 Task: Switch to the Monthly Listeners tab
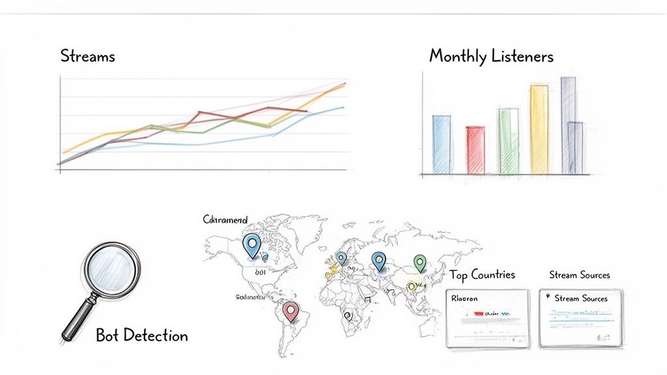490,57
